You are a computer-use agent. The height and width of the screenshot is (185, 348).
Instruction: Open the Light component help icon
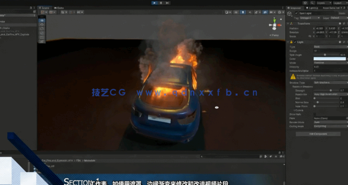point(340,42)
